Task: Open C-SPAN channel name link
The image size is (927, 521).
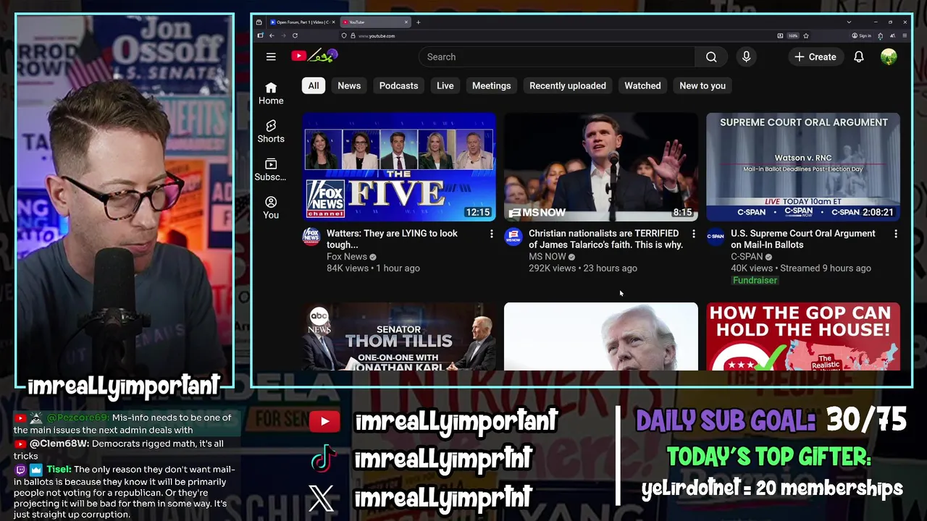Action: click(747, 257)
